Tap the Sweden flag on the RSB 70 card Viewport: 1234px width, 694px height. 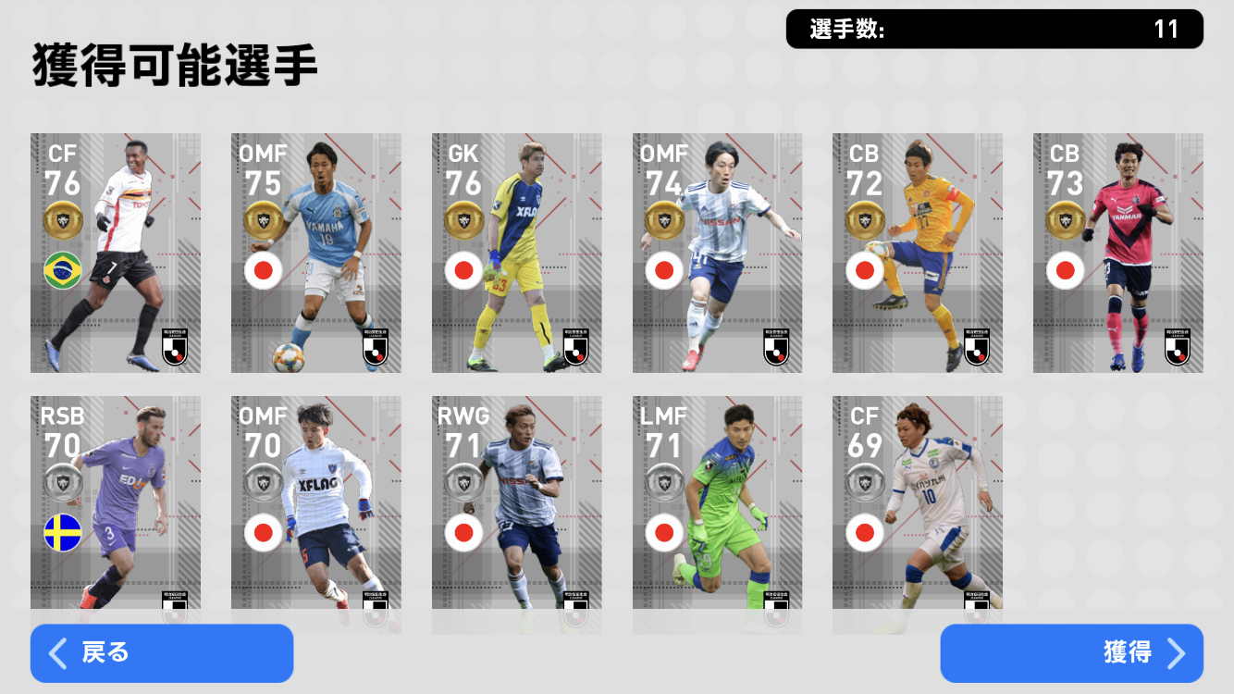click(63, 532)
